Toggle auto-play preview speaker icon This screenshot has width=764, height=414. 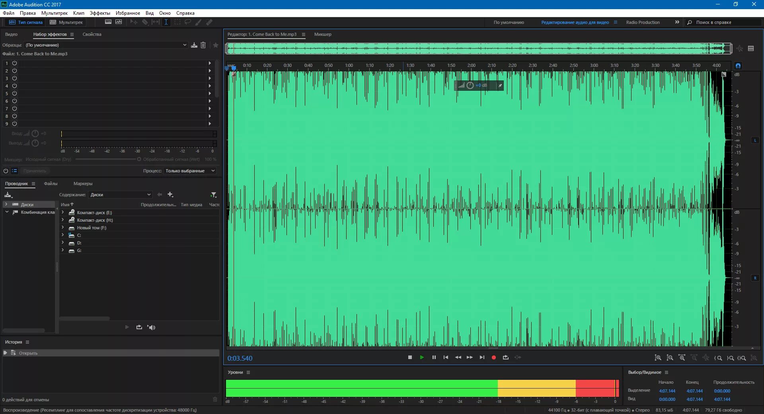point(151,327)
